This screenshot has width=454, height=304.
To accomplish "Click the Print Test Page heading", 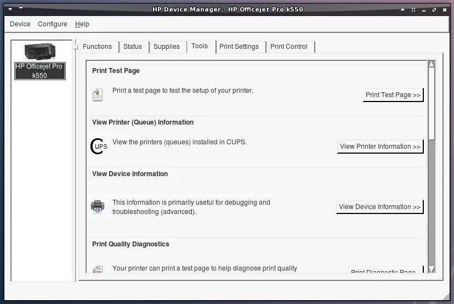I will click(x=116, y=71).
